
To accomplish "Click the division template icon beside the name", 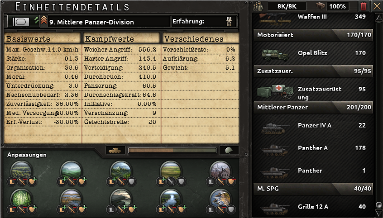I will point(20,21).
